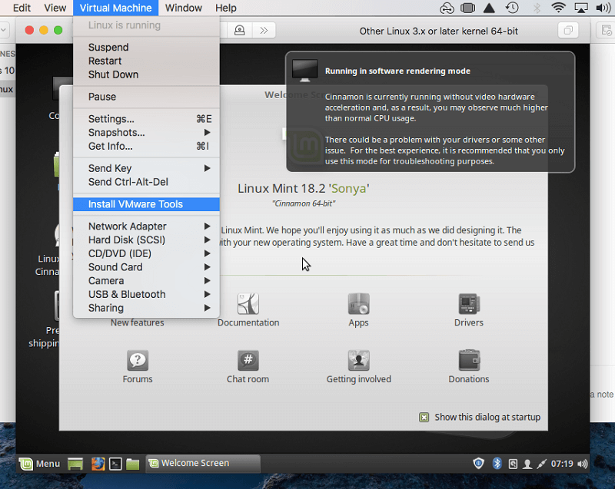
Task: Click the Bluetooth tray icon in Mint panel
Action: (x=497, y=464)
